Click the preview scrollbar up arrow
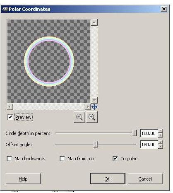This screenshot has width=173, height=193. [94, 22]
